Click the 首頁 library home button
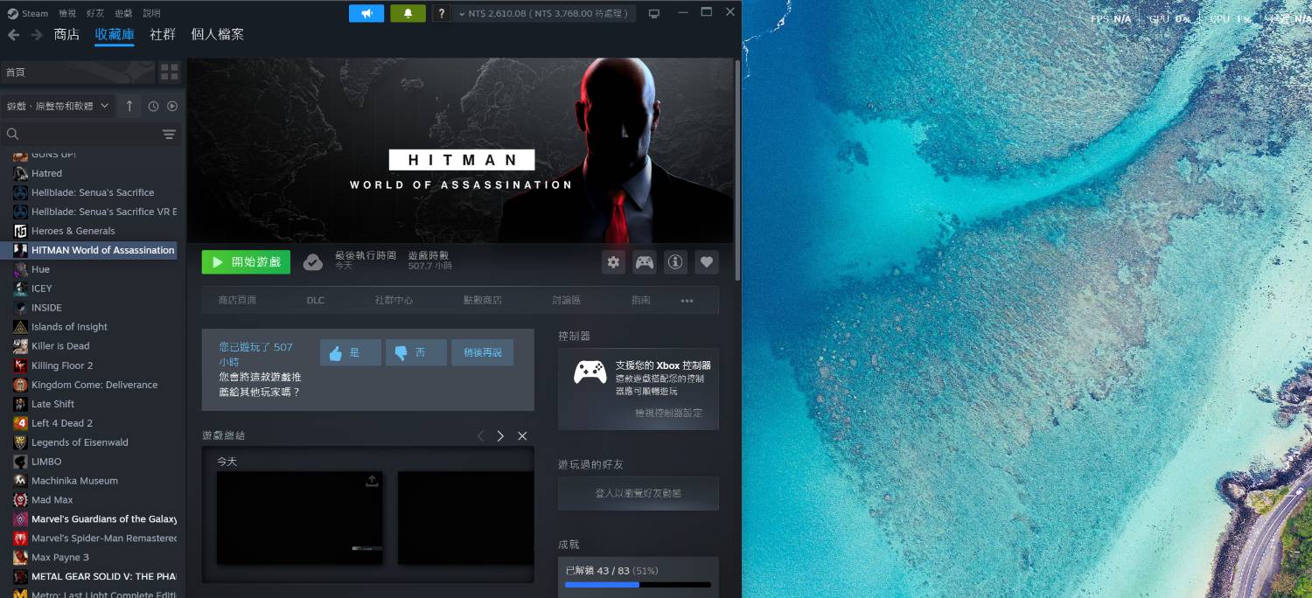 79,72
